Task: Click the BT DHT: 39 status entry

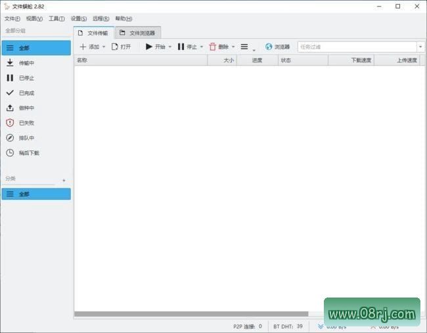Action: click(x=288, y=326)
